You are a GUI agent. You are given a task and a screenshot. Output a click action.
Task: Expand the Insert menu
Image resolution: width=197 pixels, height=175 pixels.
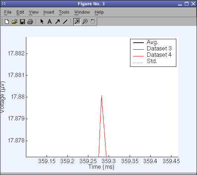coord(49,12)
